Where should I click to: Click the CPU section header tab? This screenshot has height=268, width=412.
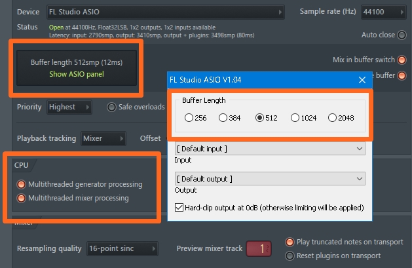click(x=21, y=165)
